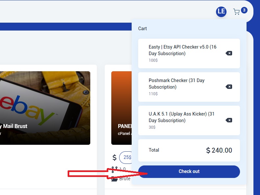Select the U.A.K 5.1 cart entry
This screenshot has height=195, width=260.
181,117
